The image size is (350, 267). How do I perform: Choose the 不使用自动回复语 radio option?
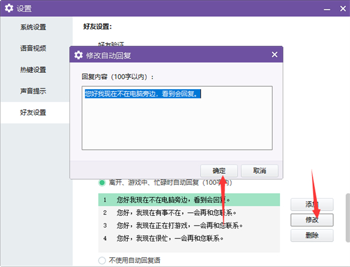(102, 260)
